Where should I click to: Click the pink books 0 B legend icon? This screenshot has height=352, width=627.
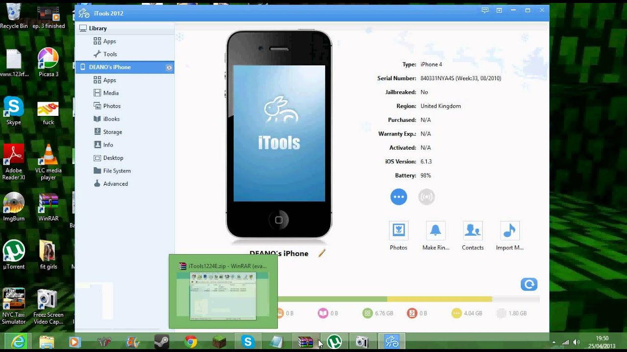tap(323, 313)
